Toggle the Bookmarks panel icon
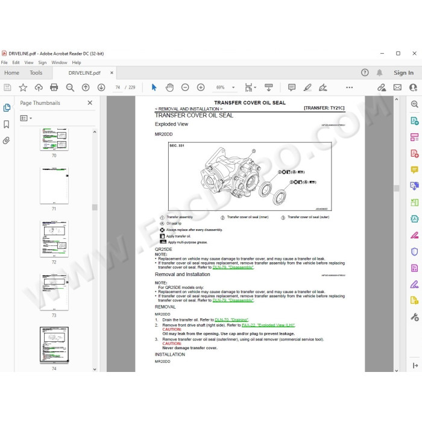Viewport: 422px width, 422px height. (x=7, y=124)
